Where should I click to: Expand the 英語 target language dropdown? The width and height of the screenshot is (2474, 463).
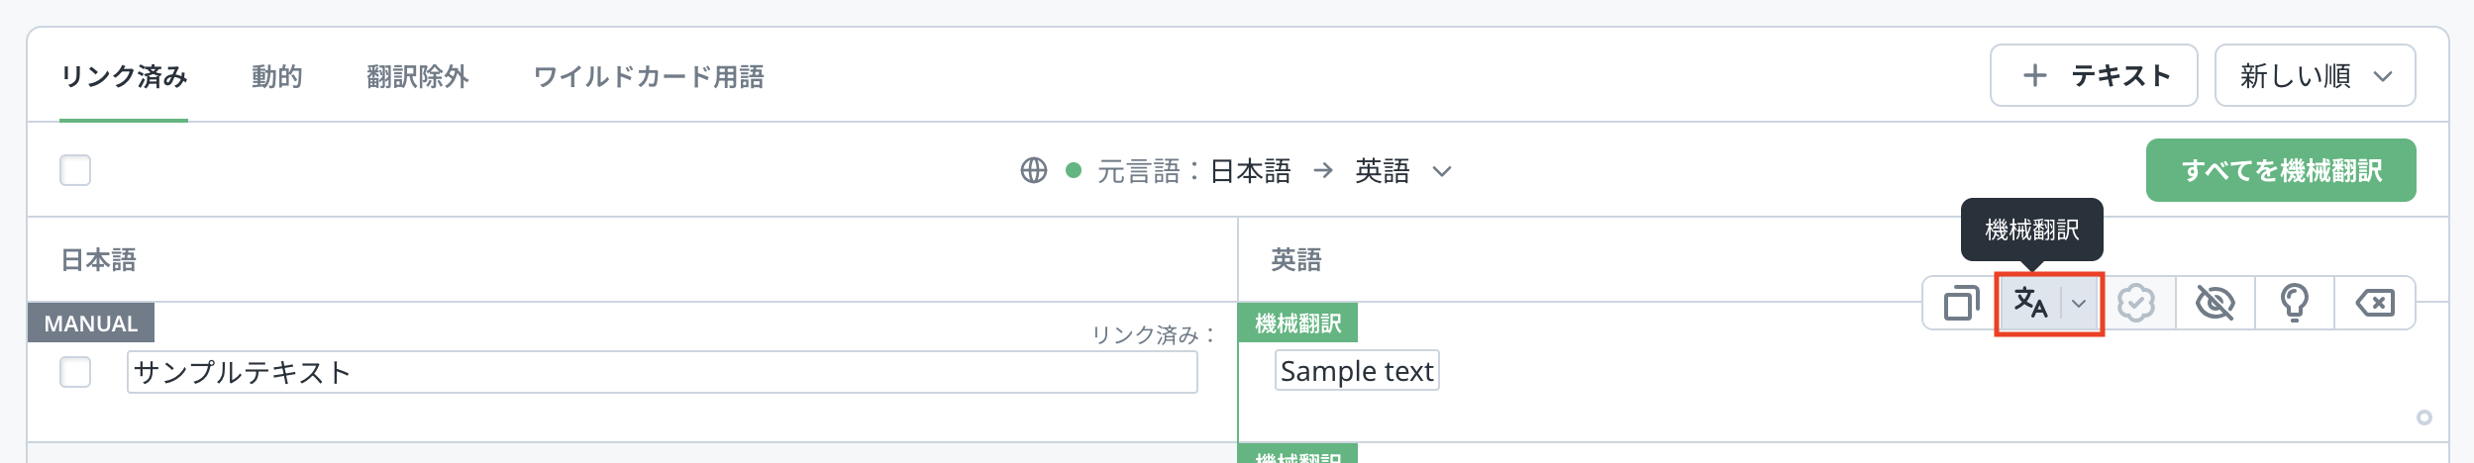[1442, 171]
